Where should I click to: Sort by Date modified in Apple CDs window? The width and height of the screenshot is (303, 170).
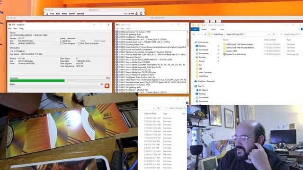270,40
